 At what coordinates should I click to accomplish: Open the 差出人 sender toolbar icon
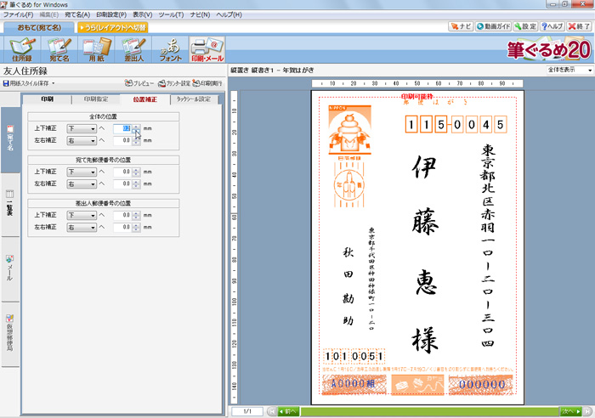133,50
